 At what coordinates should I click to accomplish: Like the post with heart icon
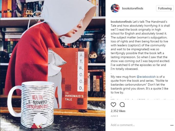(113, 105)
